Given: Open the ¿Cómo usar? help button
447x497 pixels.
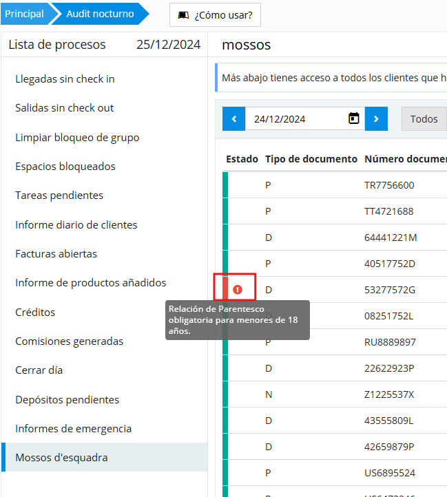Looking at the screenshot, I should pos(215,14).
